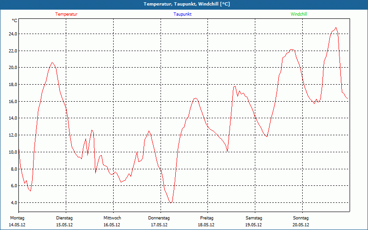The image size is (368, 230).
Task: Click the Freitag day label
Action: 207,218
